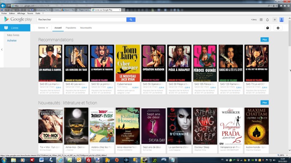Open the Google apps grid icon
The height and width of the screenshot is (163, 291).
261,20
